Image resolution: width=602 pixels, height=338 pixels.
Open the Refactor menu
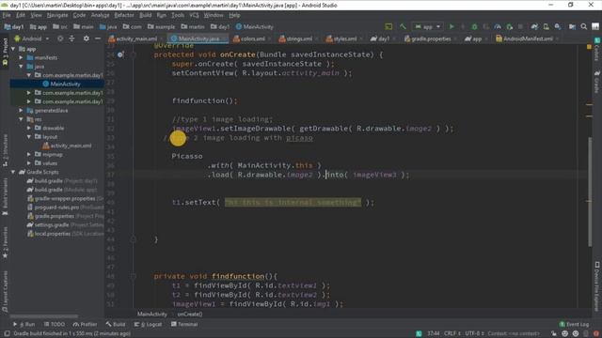pyautogui.click(x=124, y=15)
